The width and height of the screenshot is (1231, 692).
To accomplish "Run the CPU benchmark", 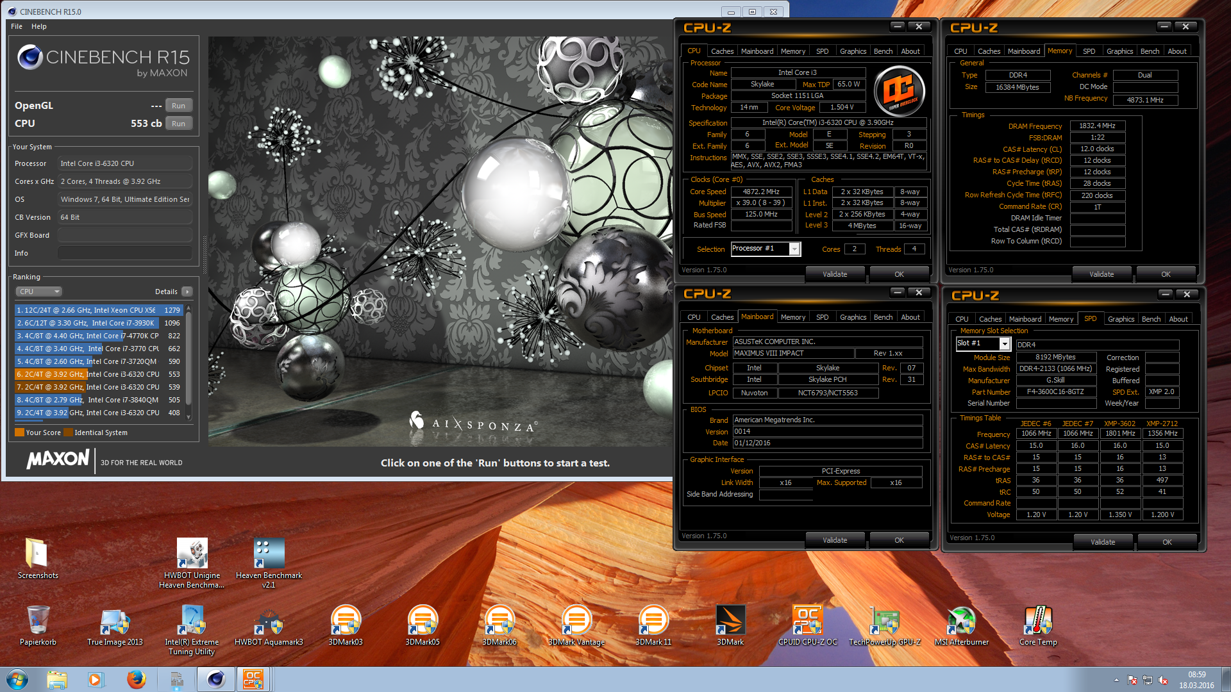I will pos(178,124).
